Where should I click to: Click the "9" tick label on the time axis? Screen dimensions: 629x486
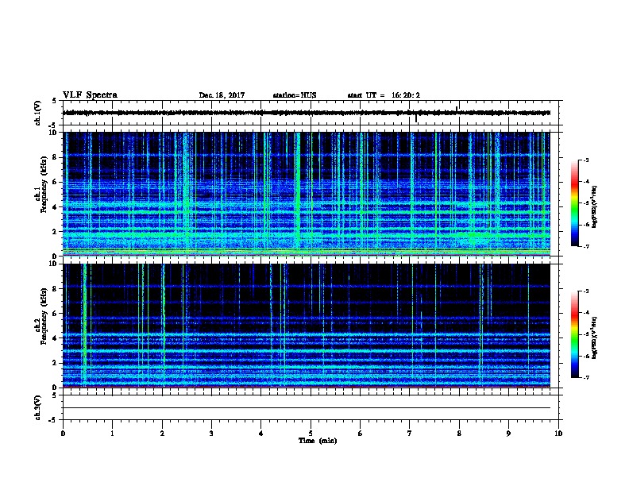pos(508,434)
